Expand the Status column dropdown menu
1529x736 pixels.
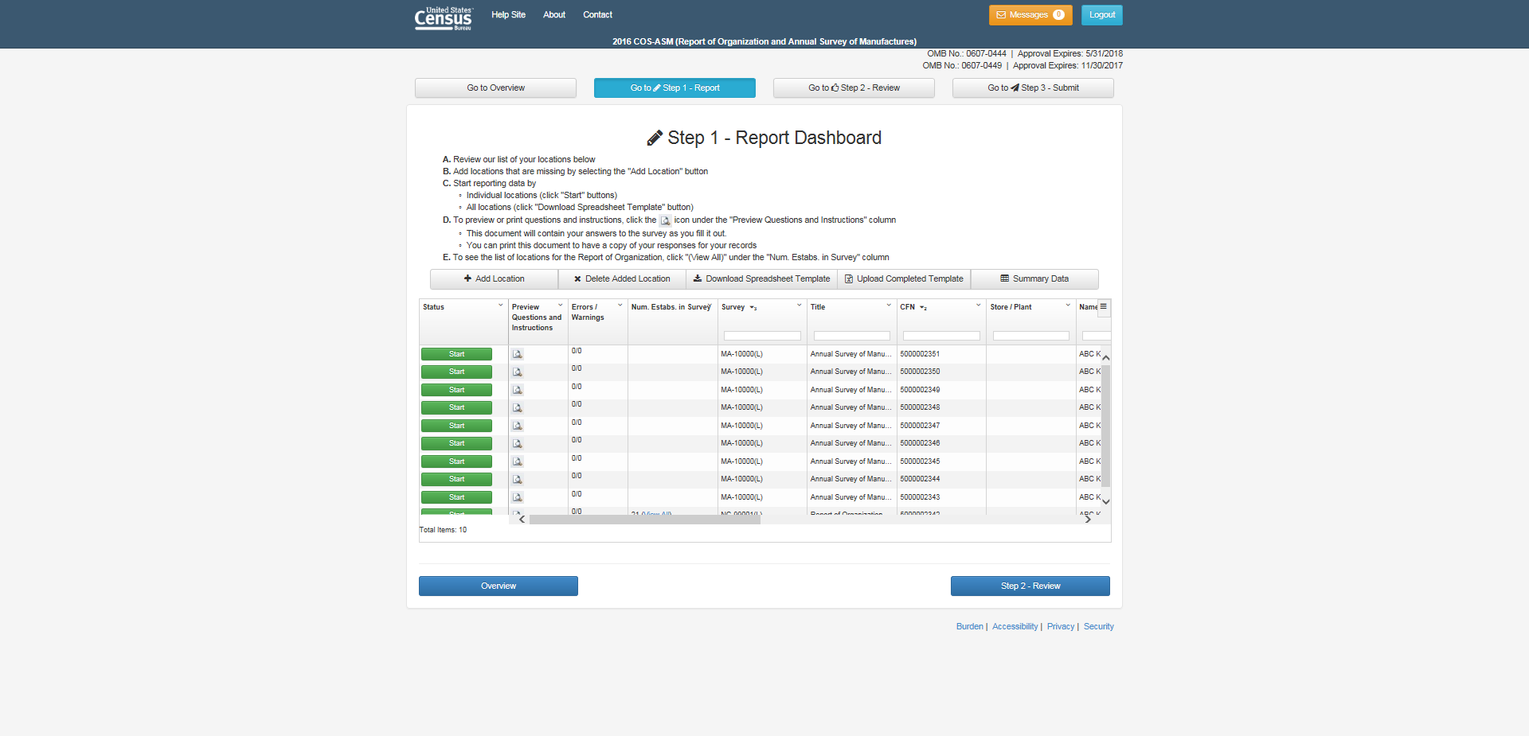500,306
